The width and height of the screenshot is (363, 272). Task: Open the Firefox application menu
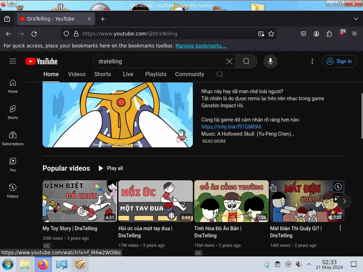354,34
